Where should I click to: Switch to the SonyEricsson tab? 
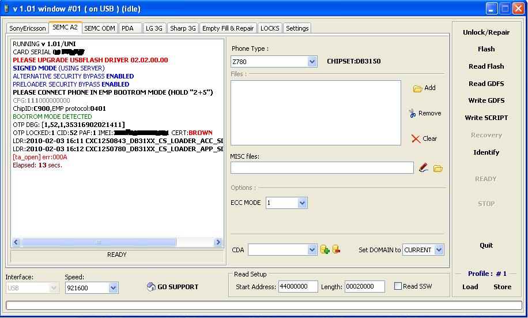28,28
